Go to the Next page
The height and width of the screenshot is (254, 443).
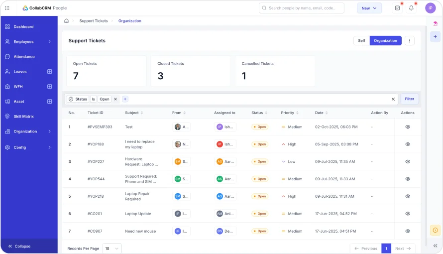pos(403,249)
